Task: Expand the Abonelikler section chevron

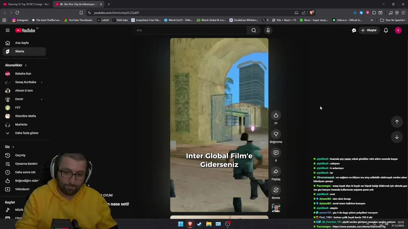Action: pos(26,65)
